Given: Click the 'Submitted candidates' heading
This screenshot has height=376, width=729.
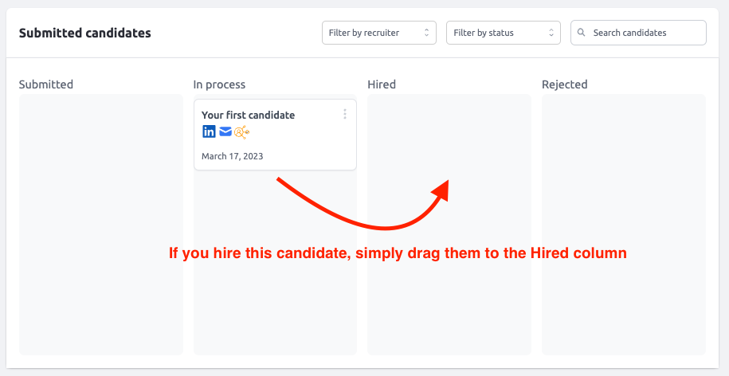Looking at the screenshot, I should (85, 33).
